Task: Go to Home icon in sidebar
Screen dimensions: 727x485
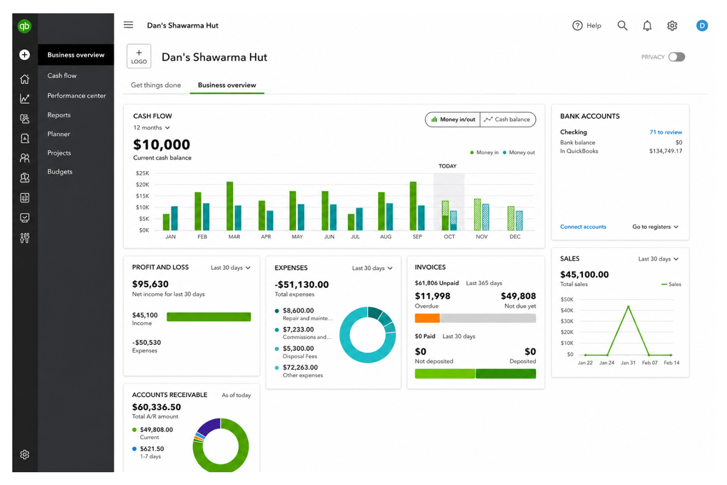Action: click(x=25, y=79)
